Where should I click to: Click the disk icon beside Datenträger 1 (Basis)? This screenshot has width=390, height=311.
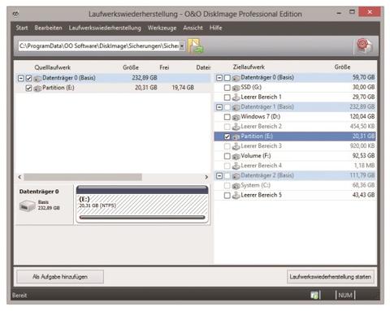[236, 107]
